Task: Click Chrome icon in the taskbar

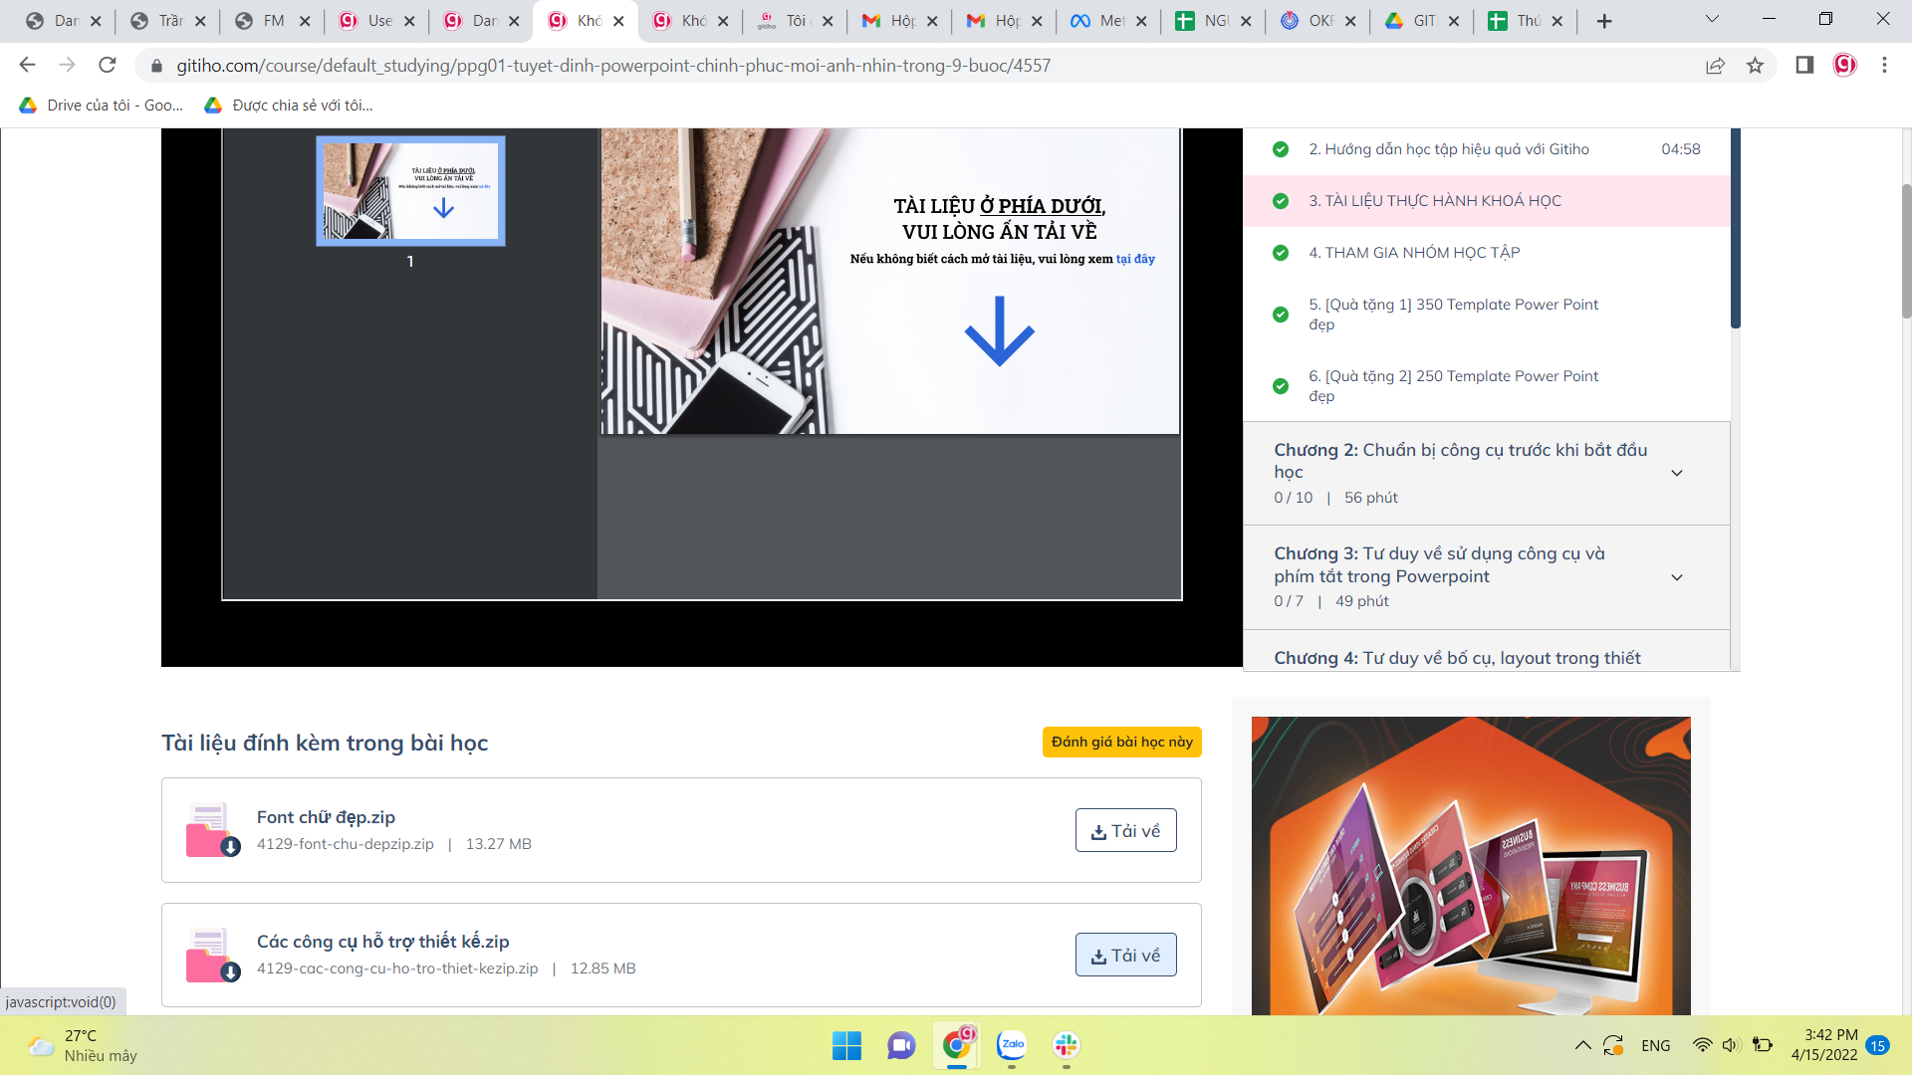Action: [957, 1045]
